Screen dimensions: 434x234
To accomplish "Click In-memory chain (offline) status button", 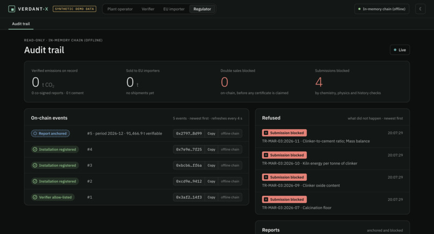I will [x=382, y=9].
